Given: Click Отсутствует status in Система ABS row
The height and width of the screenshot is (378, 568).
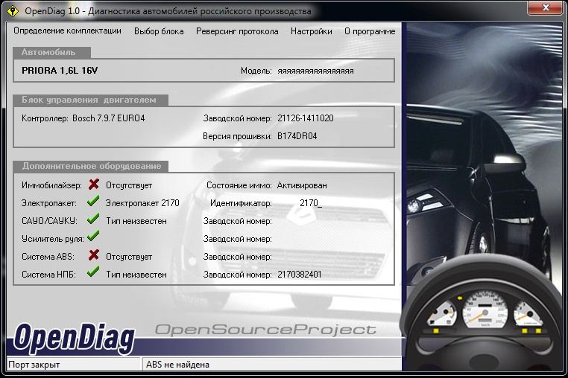Looking at the screenshot, I should click(x=129, y=257).
